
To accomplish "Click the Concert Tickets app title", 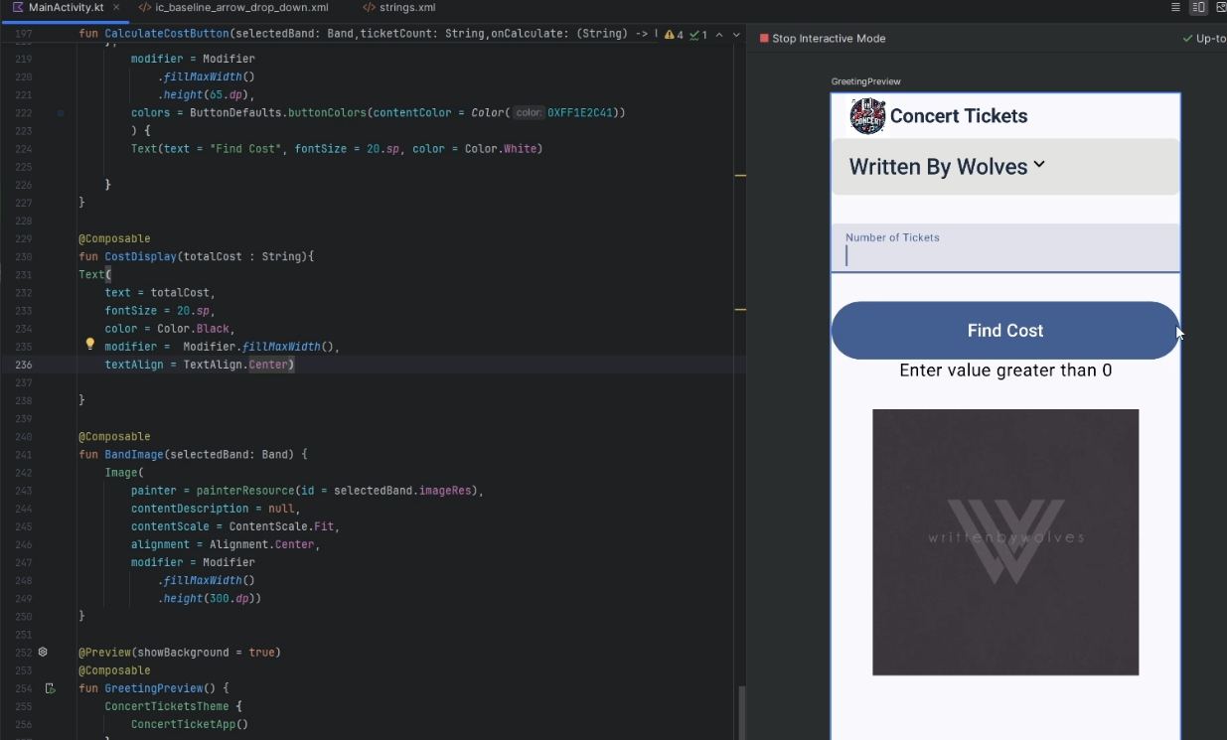I will click(x=959, y=116).
